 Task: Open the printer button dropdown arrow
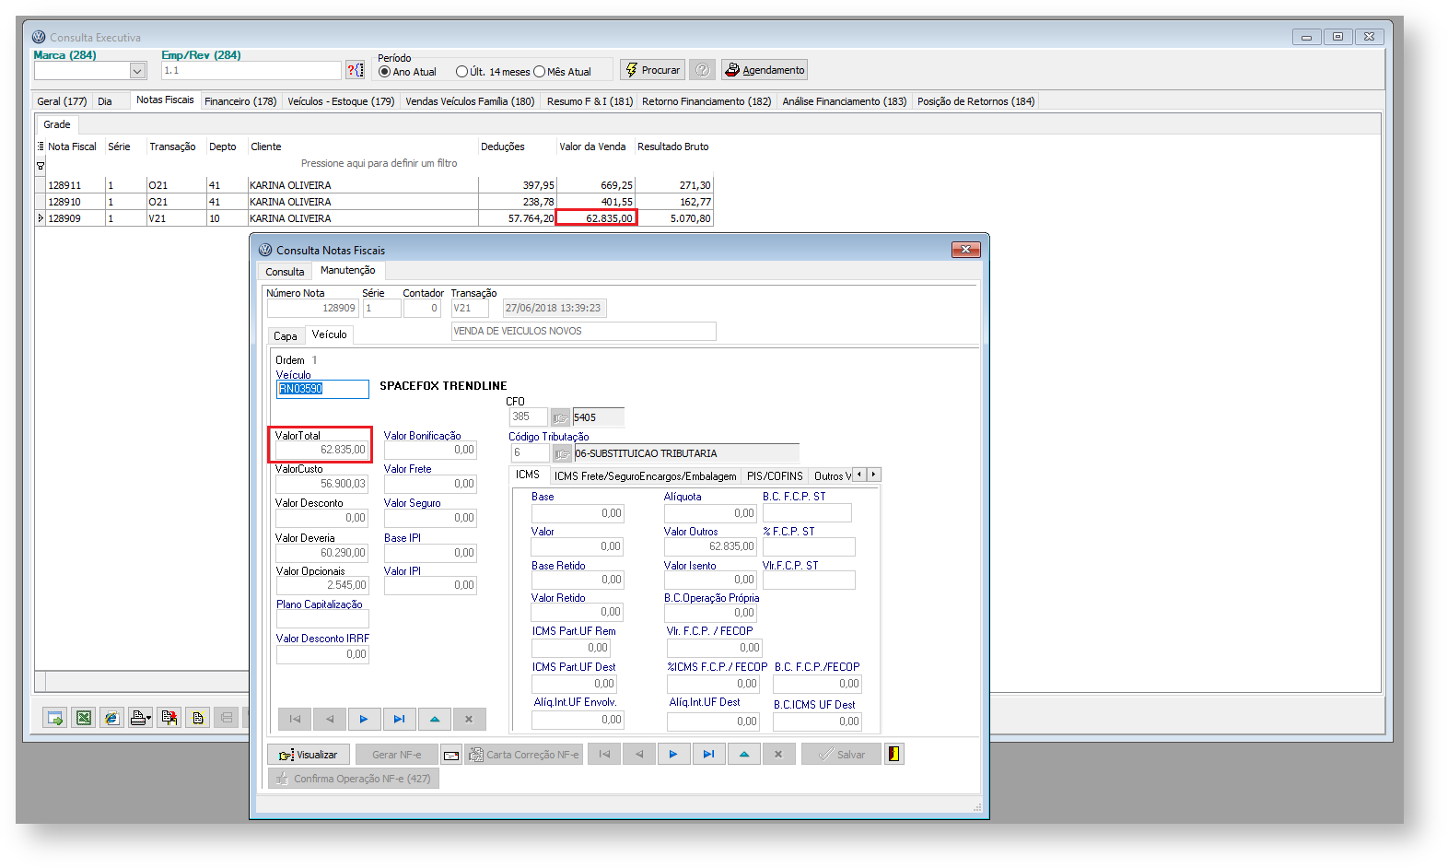click(x=148, y=718)
